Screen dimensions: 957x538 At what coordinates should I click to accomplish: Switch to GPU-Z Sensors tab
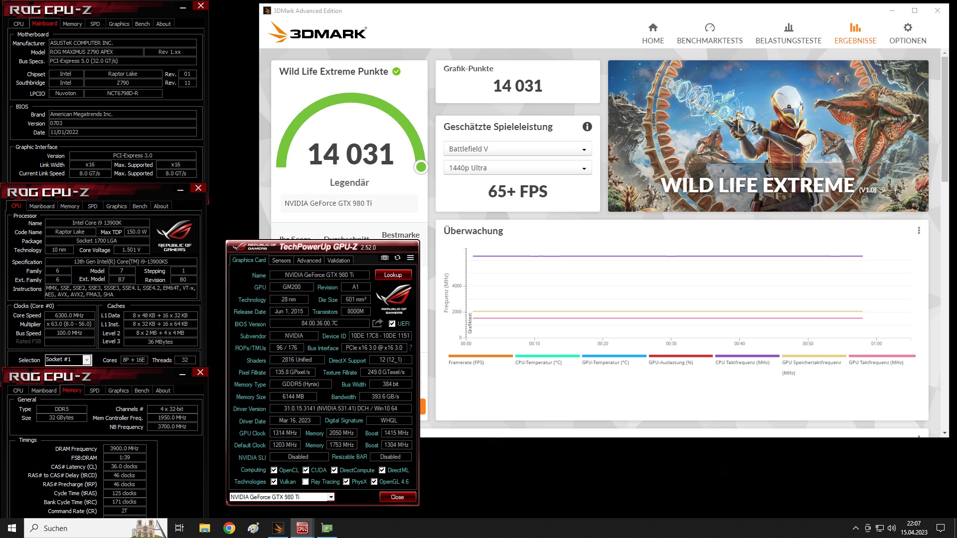pyautogui.click(x=281, y=261)
